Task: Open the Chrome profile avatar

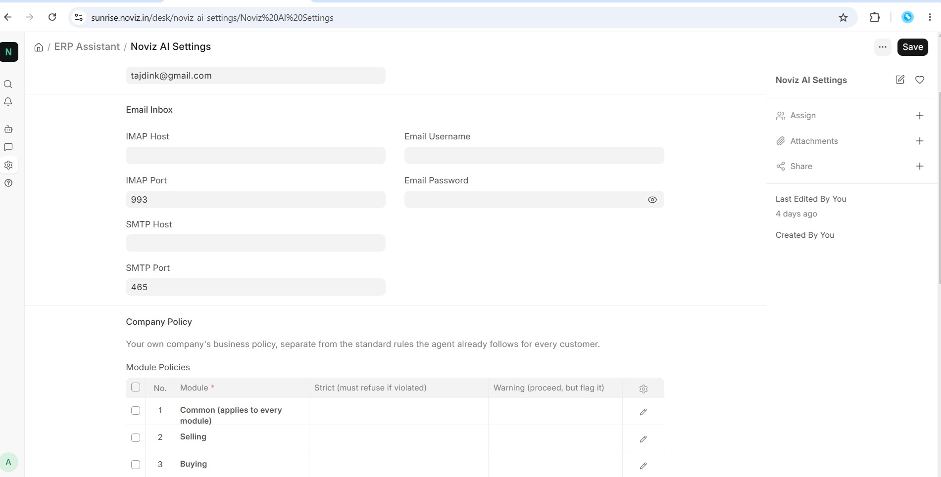Action: click(907, 17)
